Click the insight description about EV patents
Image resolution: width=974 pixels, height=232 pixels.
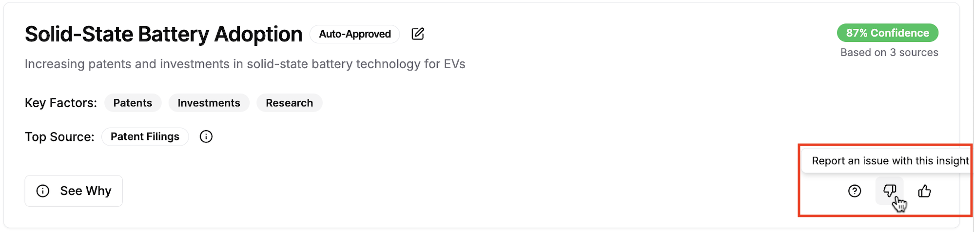click(245, 64)
